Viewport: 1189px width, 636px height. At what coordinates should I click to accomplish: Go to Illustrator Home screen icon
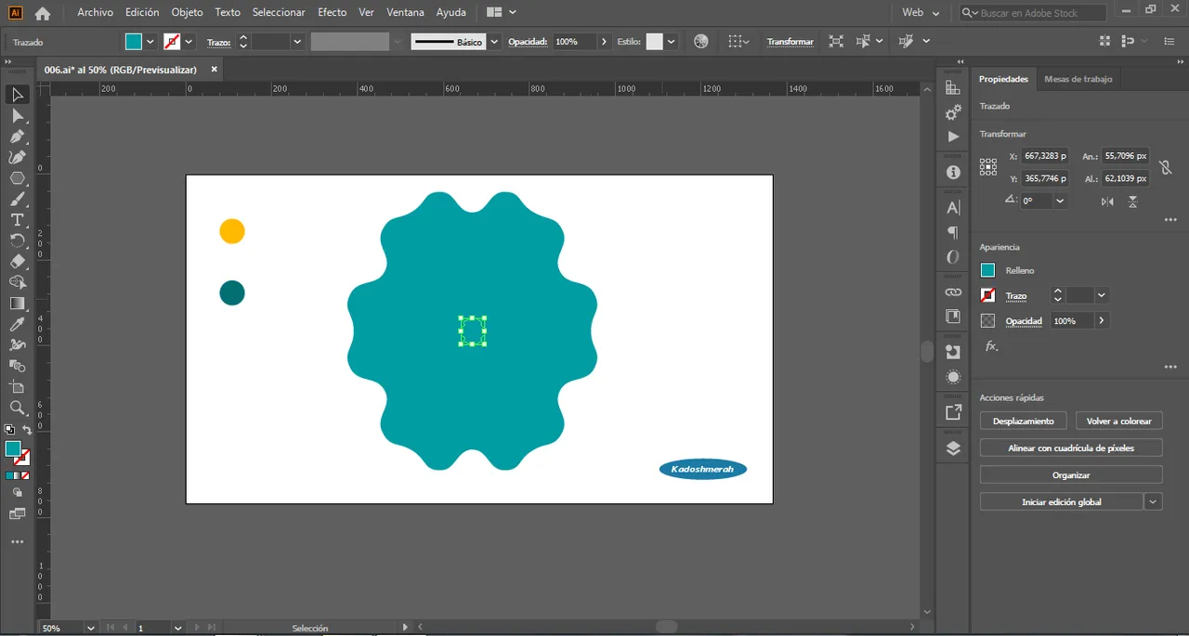point(43,13)
